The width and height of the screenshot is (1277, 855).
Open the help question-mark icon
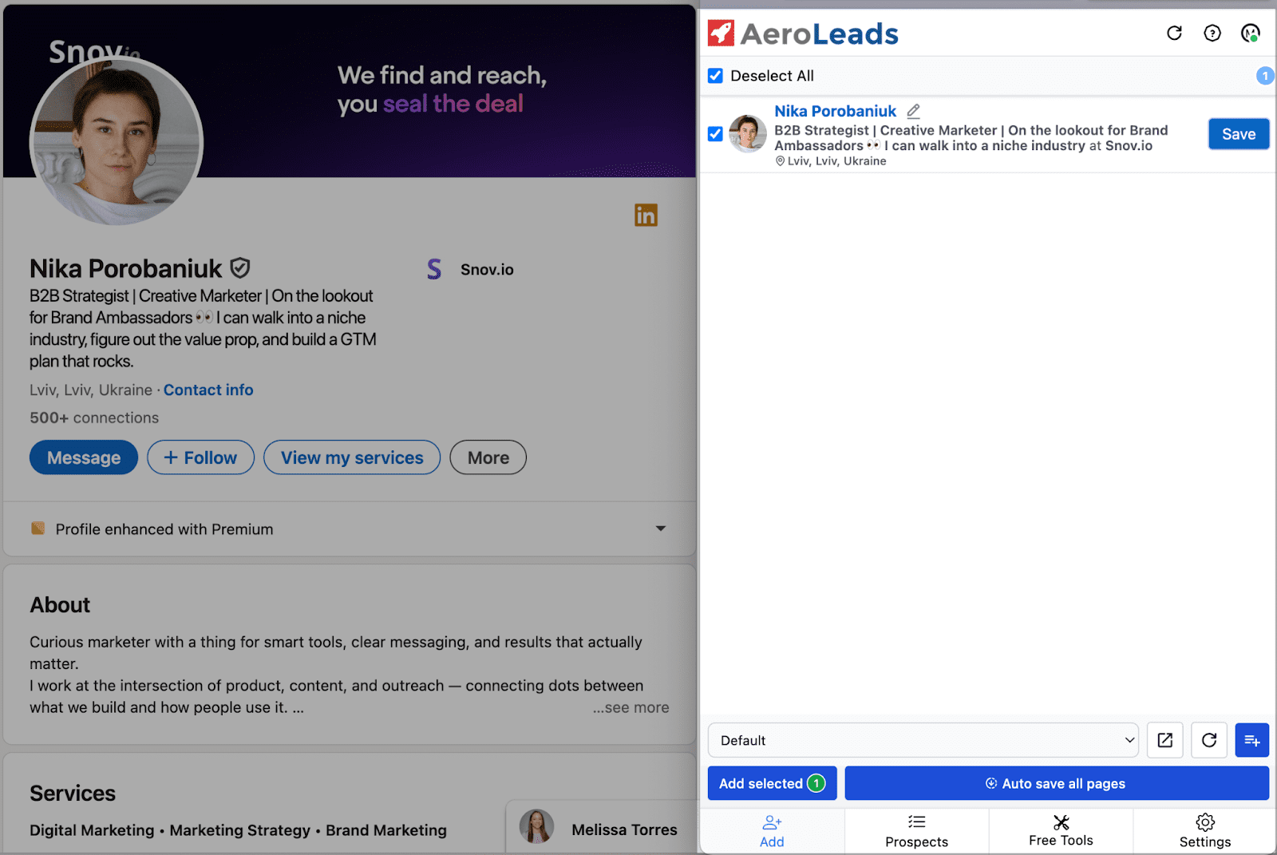point(1212,33)
